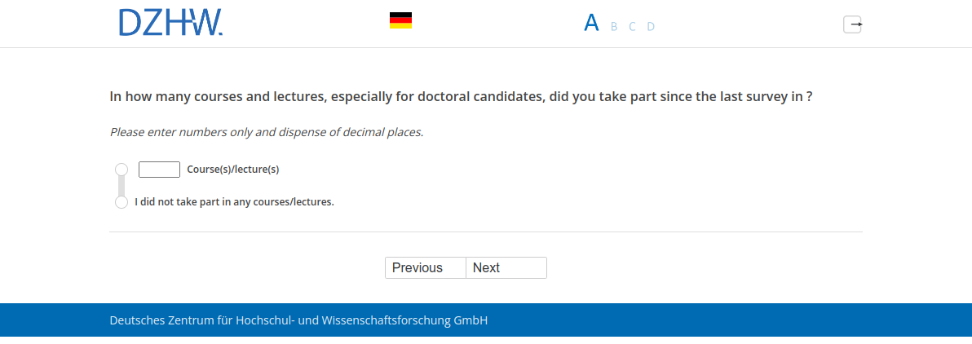972x344 pixels.
Task: Proceed with the Next button
Action: pos(506,268)
